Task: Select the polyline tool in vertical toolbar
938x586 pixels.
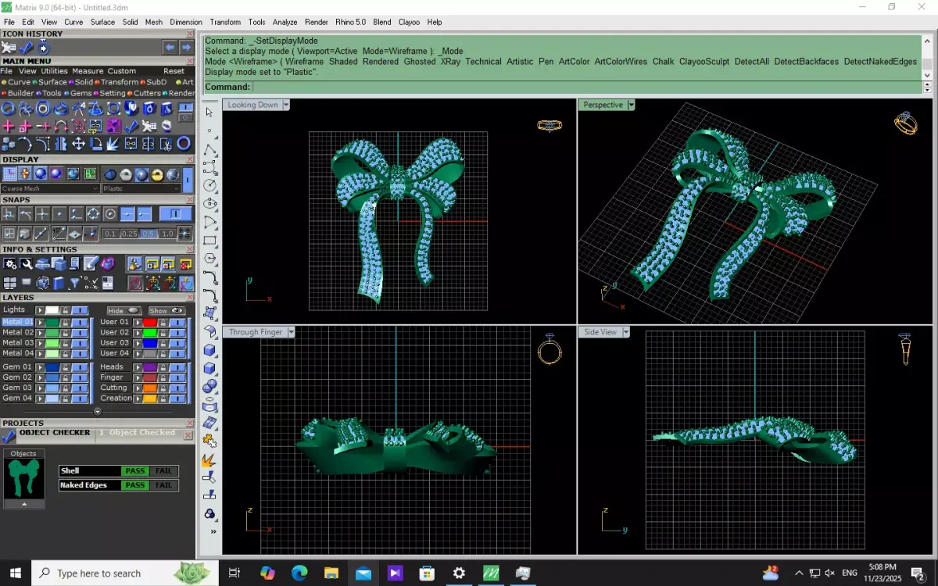Action: pyautogui.click(x=209, y=149)
